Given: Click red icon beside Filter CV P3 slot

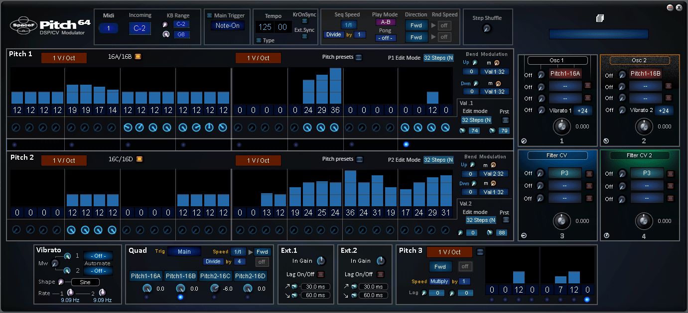Looking at the screenshot, I should 588,174.
